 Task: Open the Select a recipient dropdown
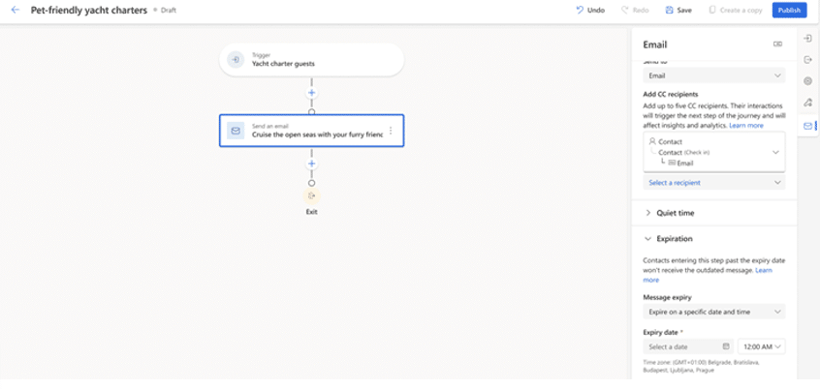714,182
